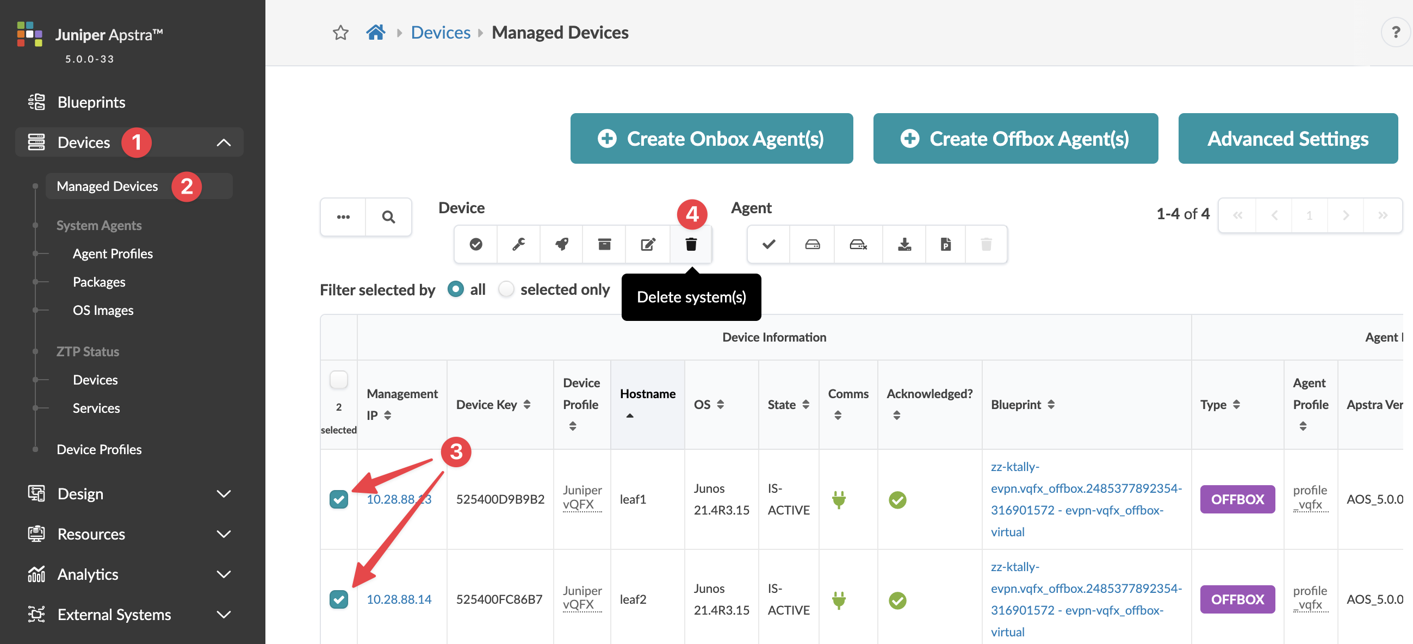Click the agent install download icon
Viewport: 1413px width, 644px height.
tap(904, 244)
